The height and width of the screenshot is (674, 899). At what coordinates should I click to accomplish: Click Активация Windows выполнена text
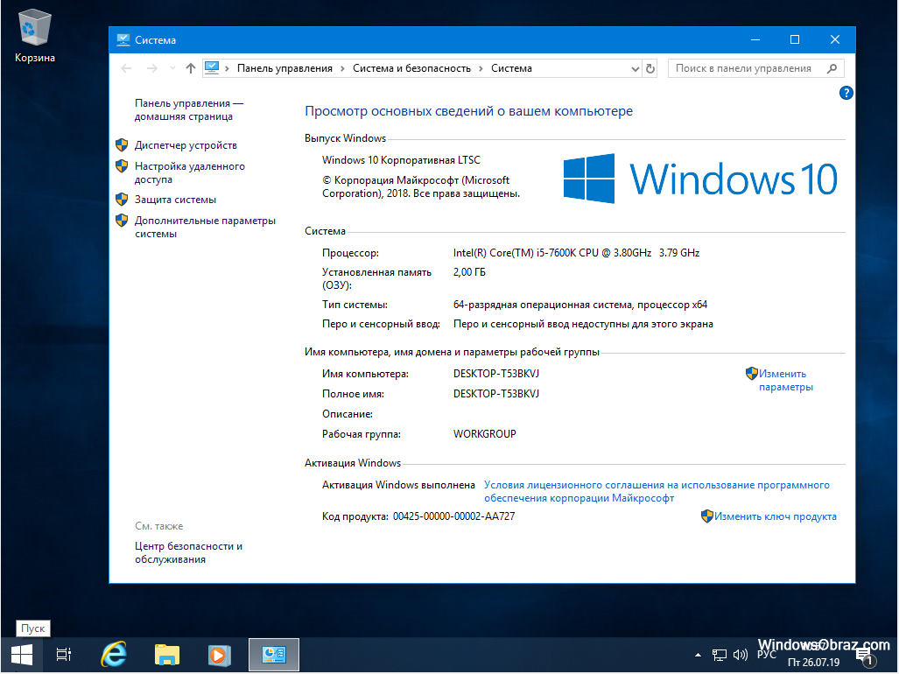click(x=398, y=485)
